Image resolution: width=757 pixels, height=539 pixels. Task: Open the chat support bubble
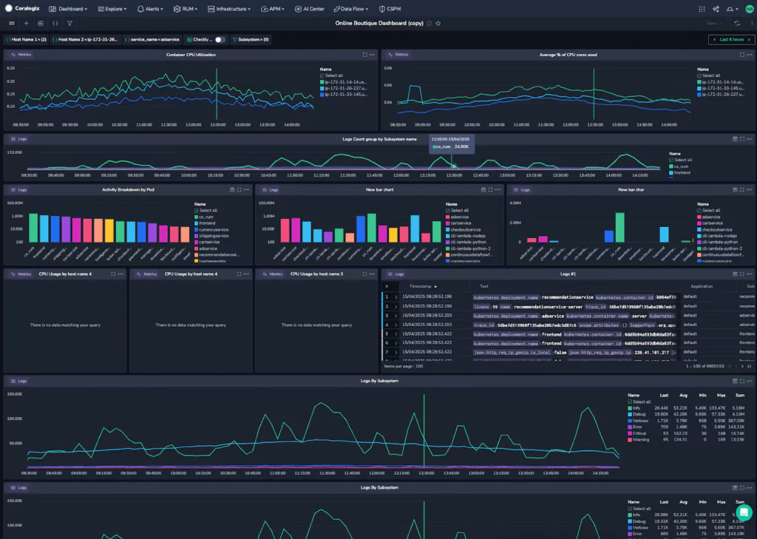click(x=744, y=512)
